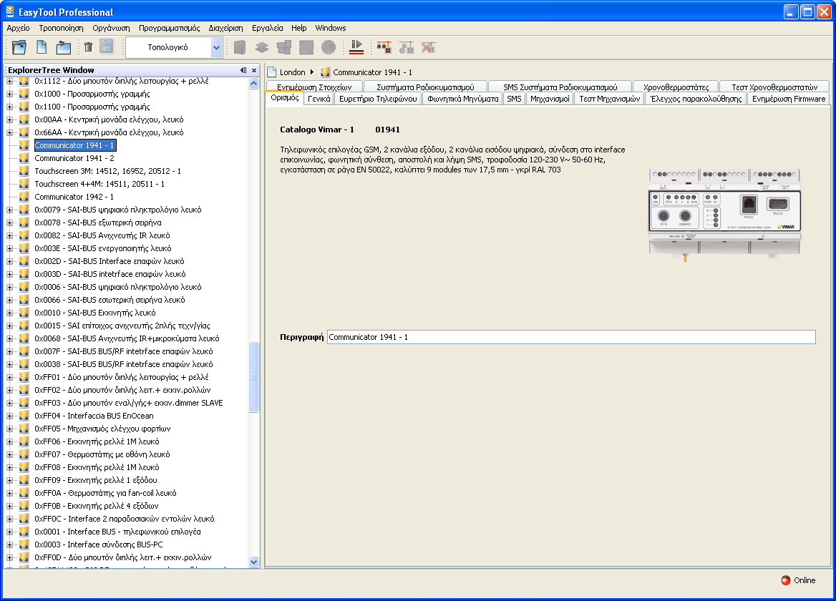Select Touchscreen 4+4M: 14511, 20511 - 1

99,184
